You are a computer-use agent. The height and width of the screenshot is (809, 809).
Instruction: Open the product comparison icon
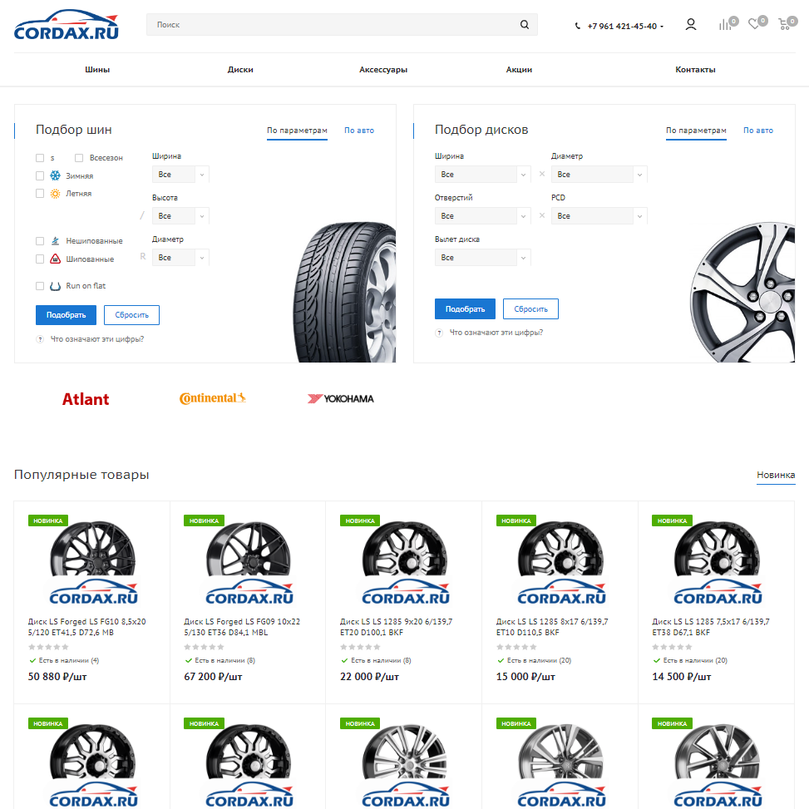click(x=726, y=25)
